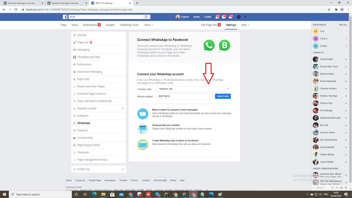This screenshot has width=352, height=198.
Task: Open the account menu dropdown arrow
Action: (x=245, y=17)
